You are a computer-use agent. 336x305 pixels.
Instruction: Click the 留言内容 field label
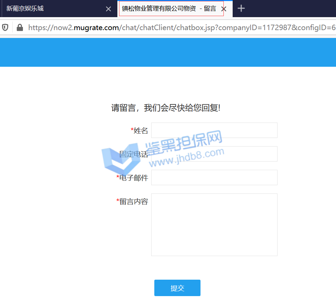133,202
